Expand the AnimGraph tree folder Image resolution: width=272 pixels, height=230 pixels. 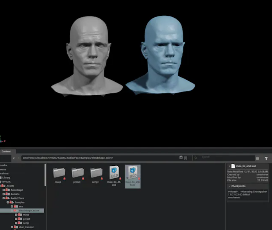pyautogui.click(x=4, y=190)
